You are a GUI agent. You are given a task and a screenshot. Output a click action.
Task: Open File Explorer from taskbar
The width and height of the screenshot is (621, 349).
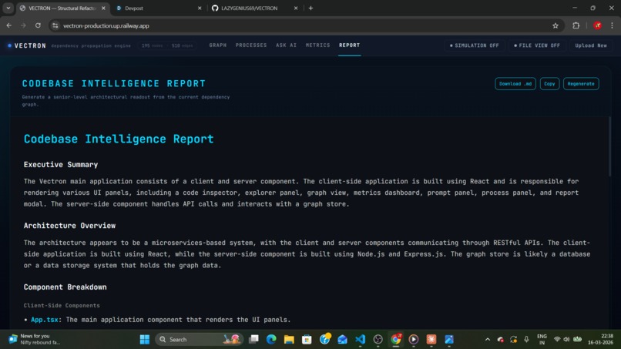pyautogui.click(x=289, y=340)
